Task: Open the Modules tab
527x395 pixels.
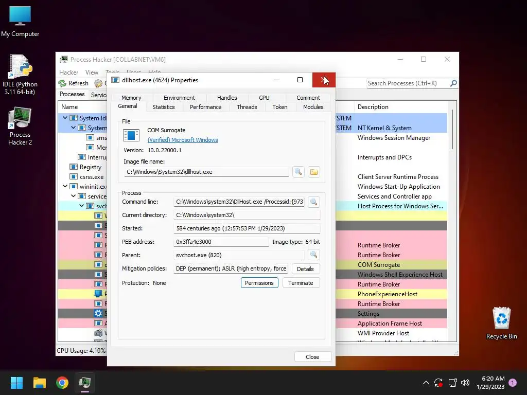Action: (x=313, y=107)
